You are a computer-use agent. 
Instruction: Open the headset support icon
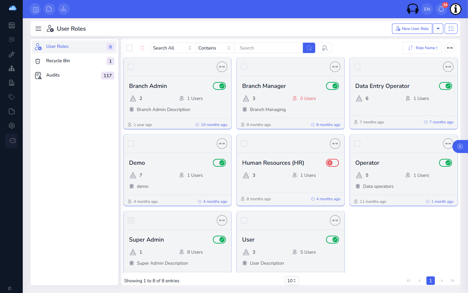pos(413,9)
